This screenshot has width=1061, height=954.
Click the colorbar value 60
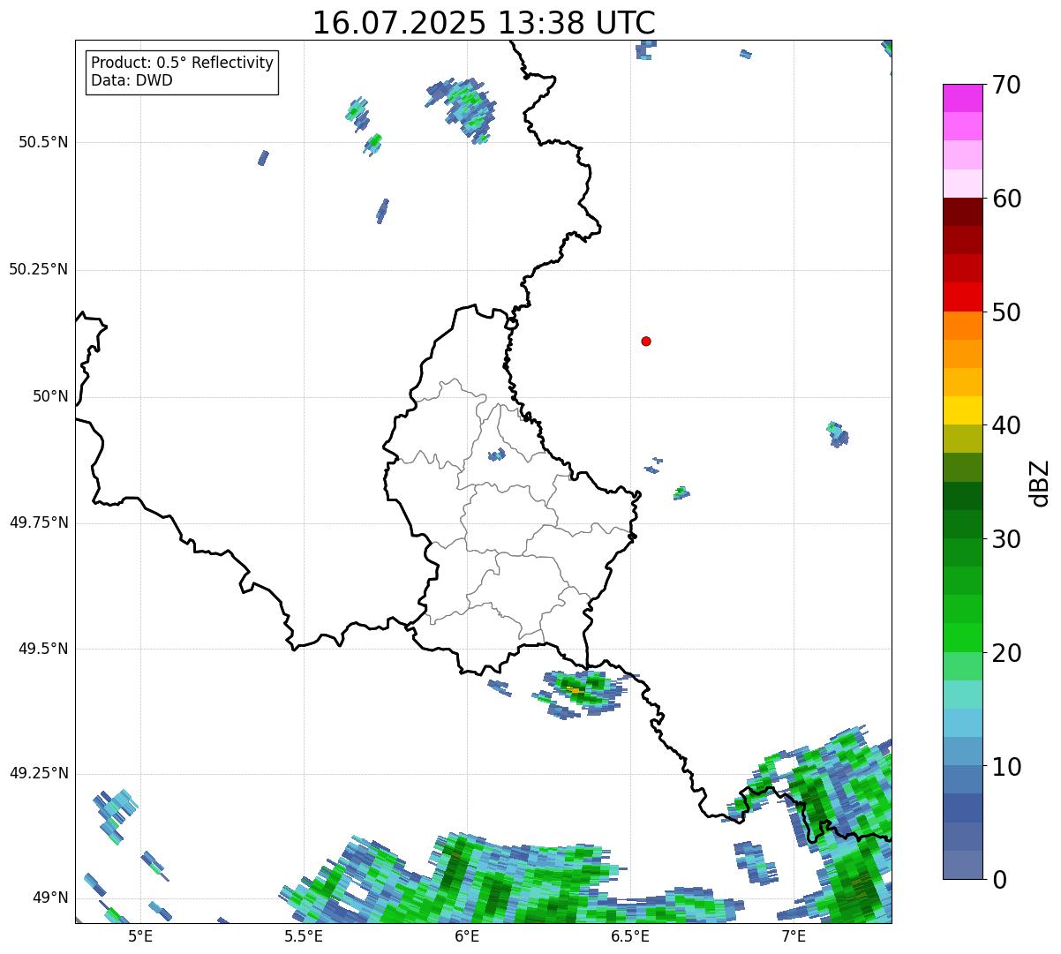tap(1006, 199)
